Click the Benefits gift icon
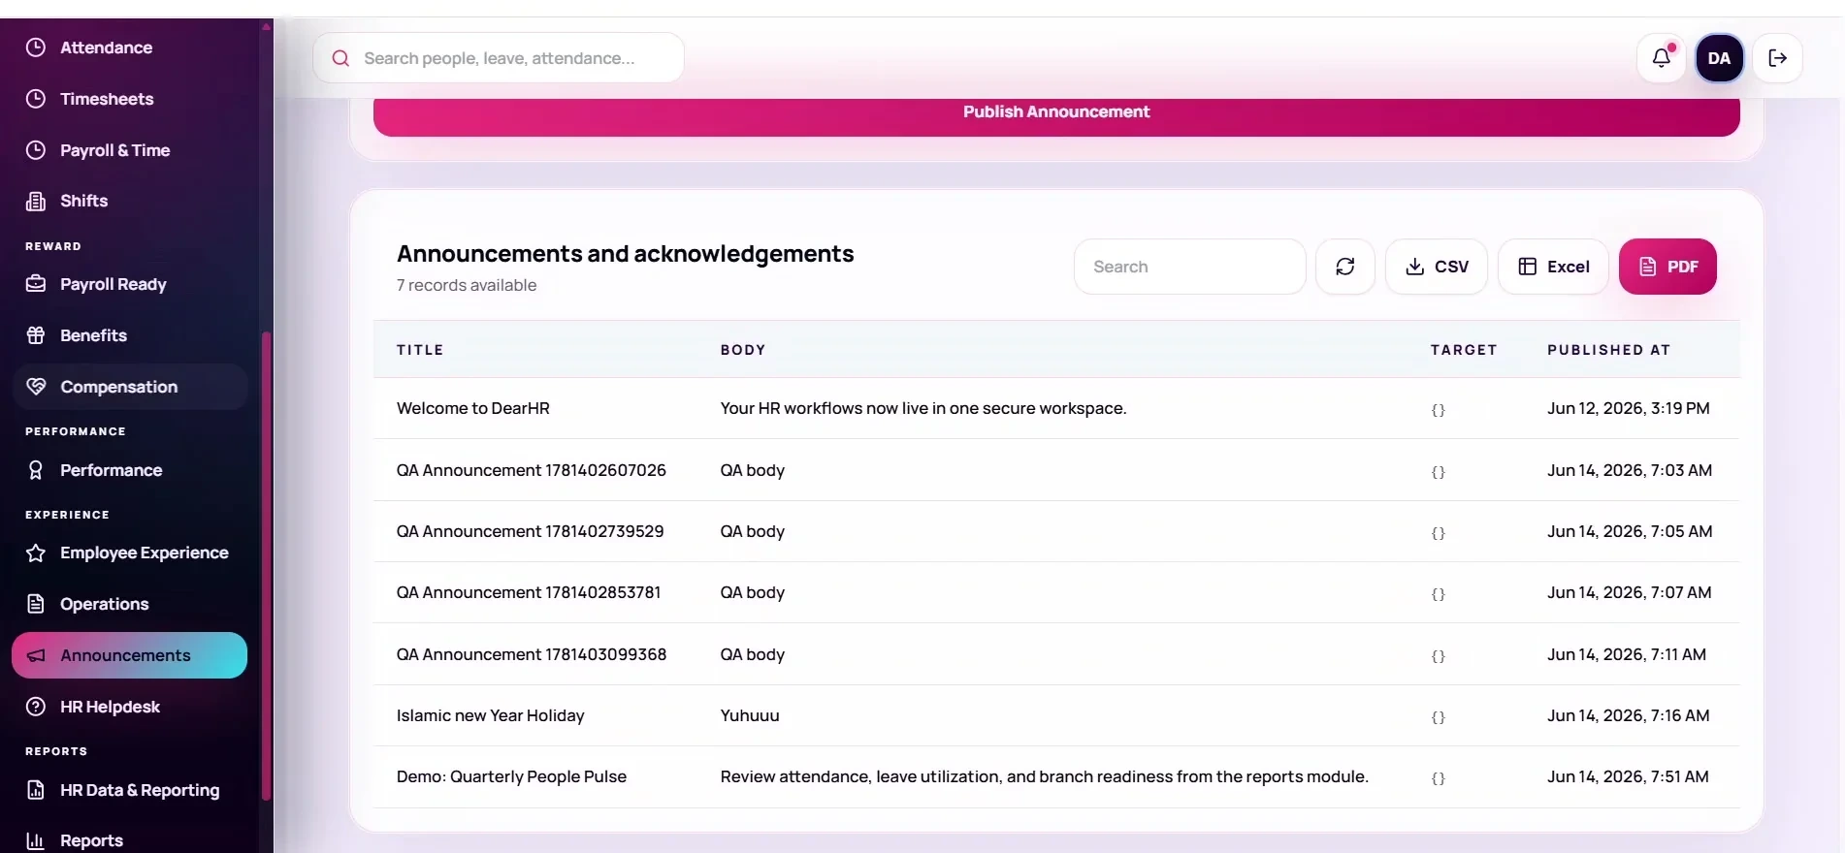Image resolution: width=1845 pixels, height=853 pixels. [36, 335]
